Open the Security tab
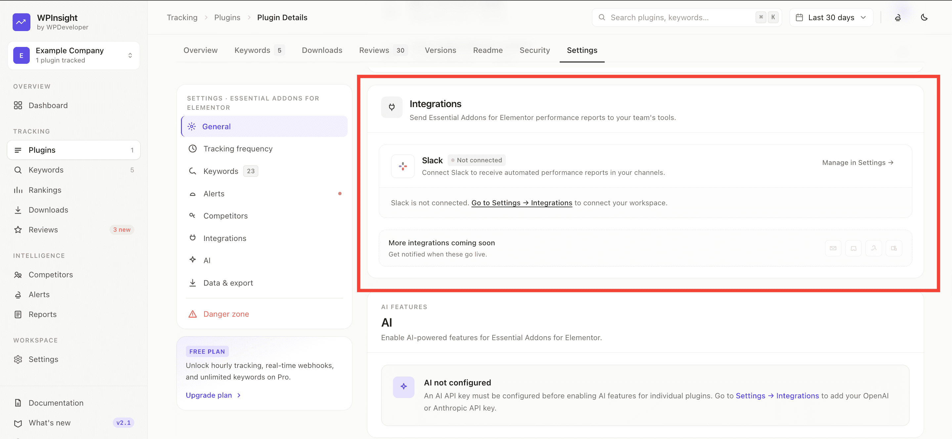 tap(535, 50)
